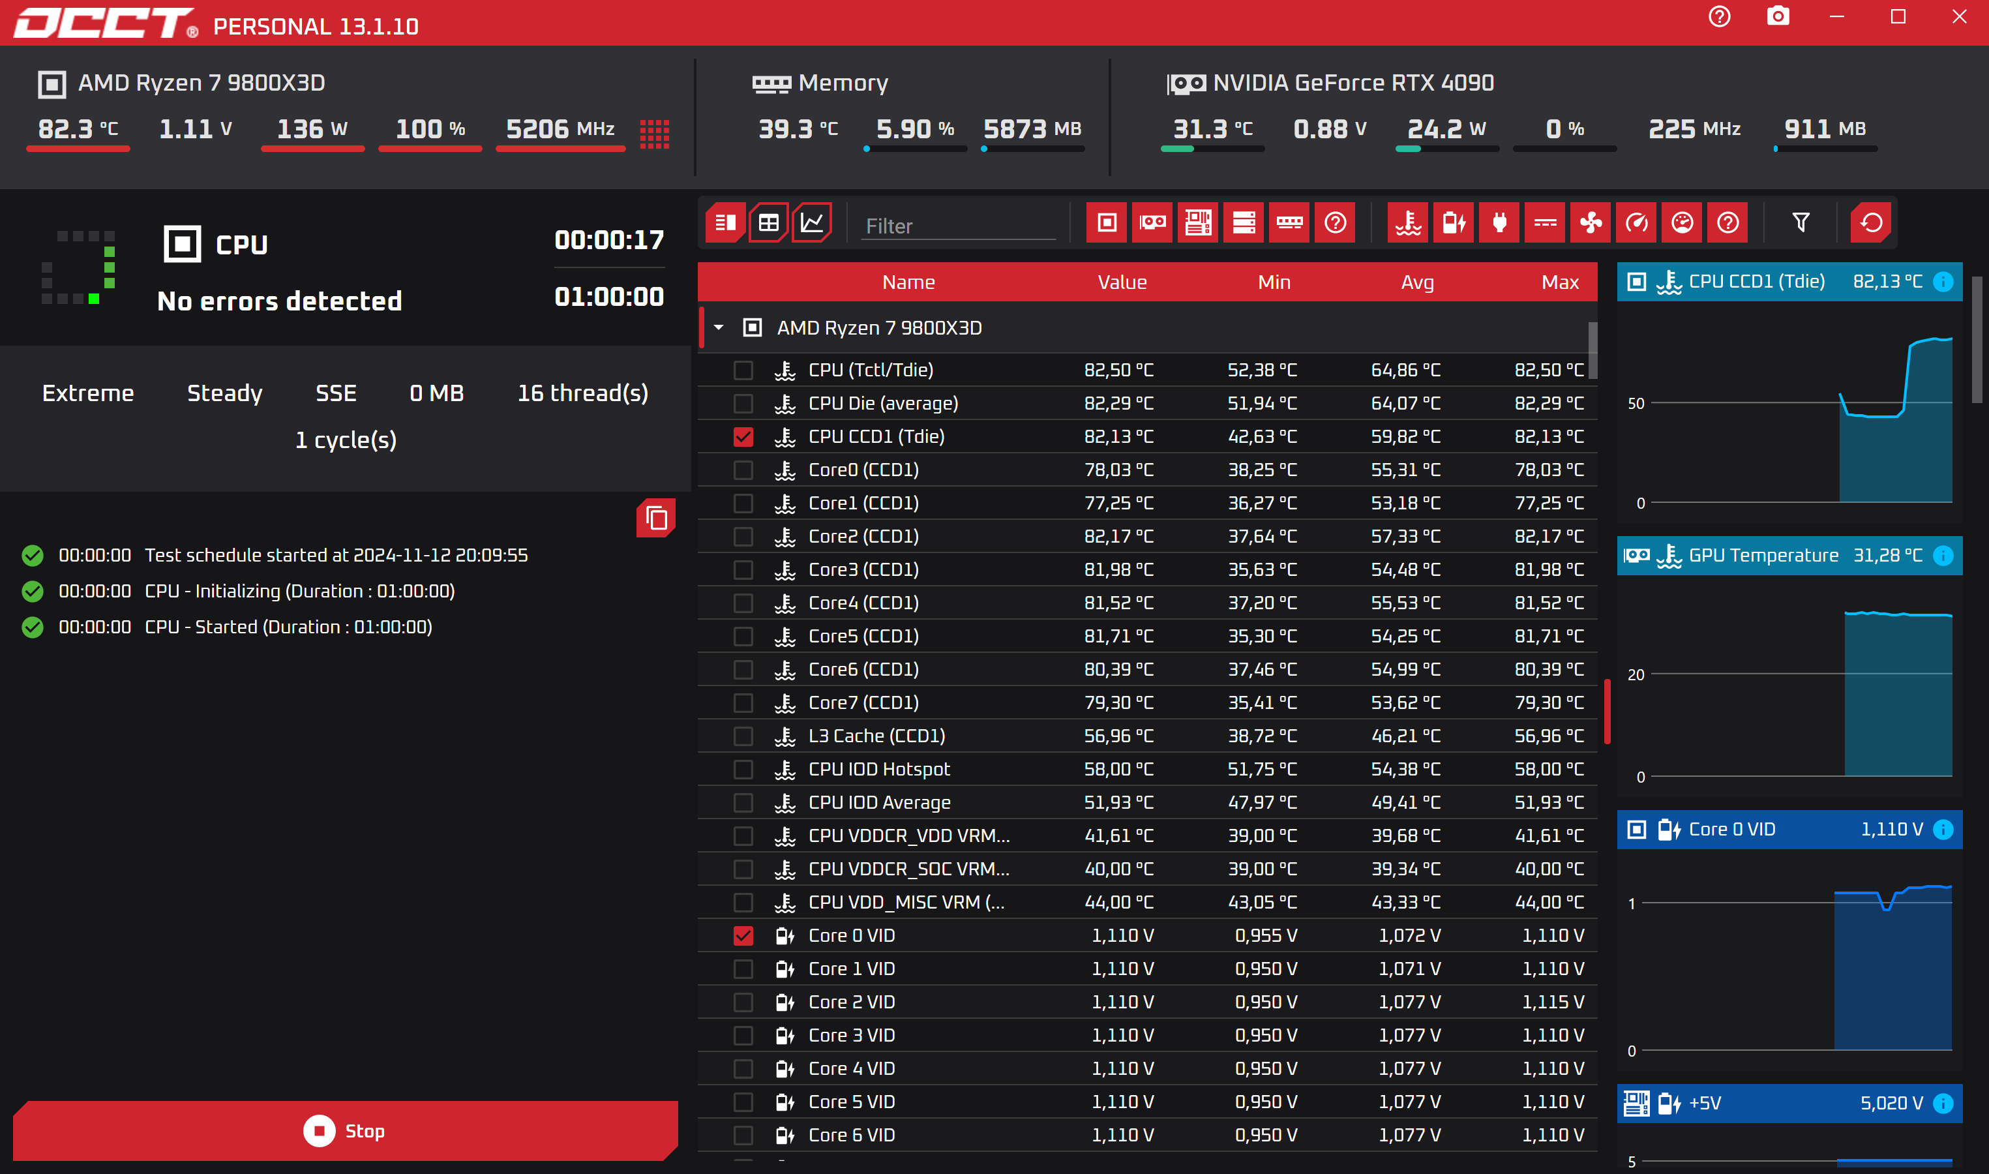
Task: Switch to graph view icon
Action: point(812,223)
